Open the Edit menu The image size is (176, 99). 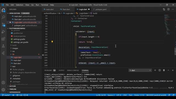tap(12, 5)
